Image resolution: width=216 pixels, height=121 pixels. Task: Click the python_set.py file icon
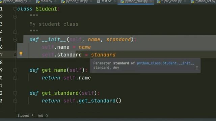click(192, 1)
